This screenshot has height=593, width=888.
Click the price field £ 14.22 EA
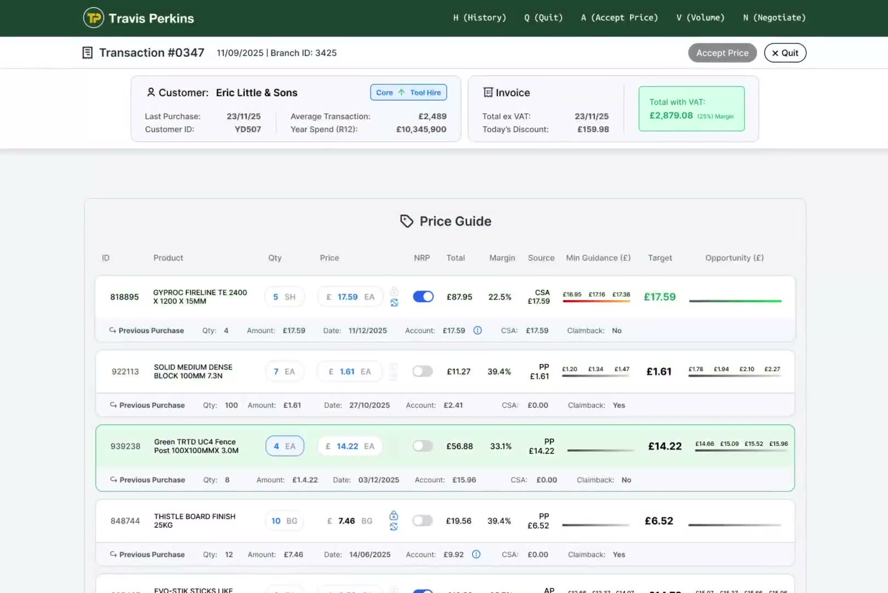point(350,446)
